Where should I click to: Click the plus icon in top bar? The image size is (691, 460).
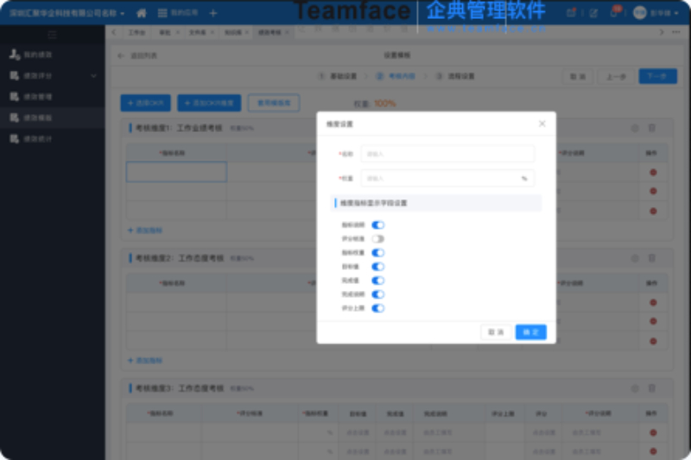(x=213, y=13)
